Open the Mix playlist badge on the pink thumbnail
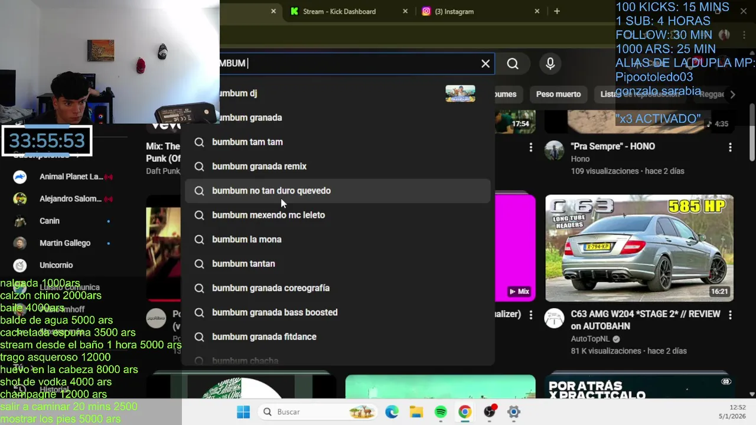756x425 pixels. point(520,292)
